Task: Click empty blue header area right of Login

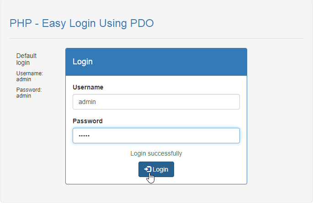Action: pyautogui.click(x=170, y=62)
